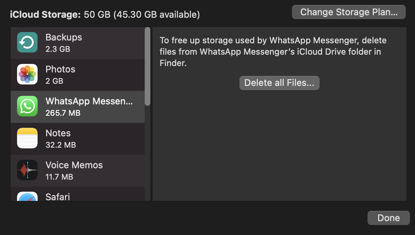Click the WhatsApp Messenger app icon
415x235 pixels.
pyautogui.click(x=27, y=106)
